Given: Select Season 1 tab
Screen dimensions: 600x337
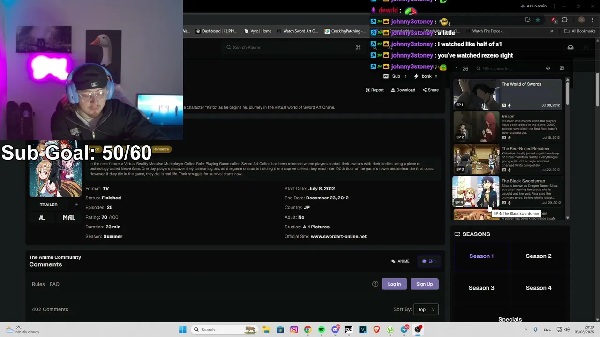Looking at the screenshot, I should [x=481, y=256].
